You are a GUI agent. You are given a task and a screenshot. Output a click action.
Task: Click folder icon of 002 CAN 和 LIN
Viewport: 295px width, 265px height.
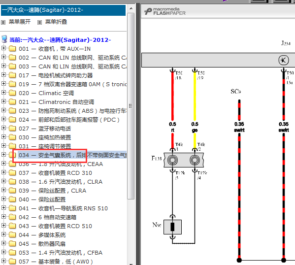(x=12, y=57)
